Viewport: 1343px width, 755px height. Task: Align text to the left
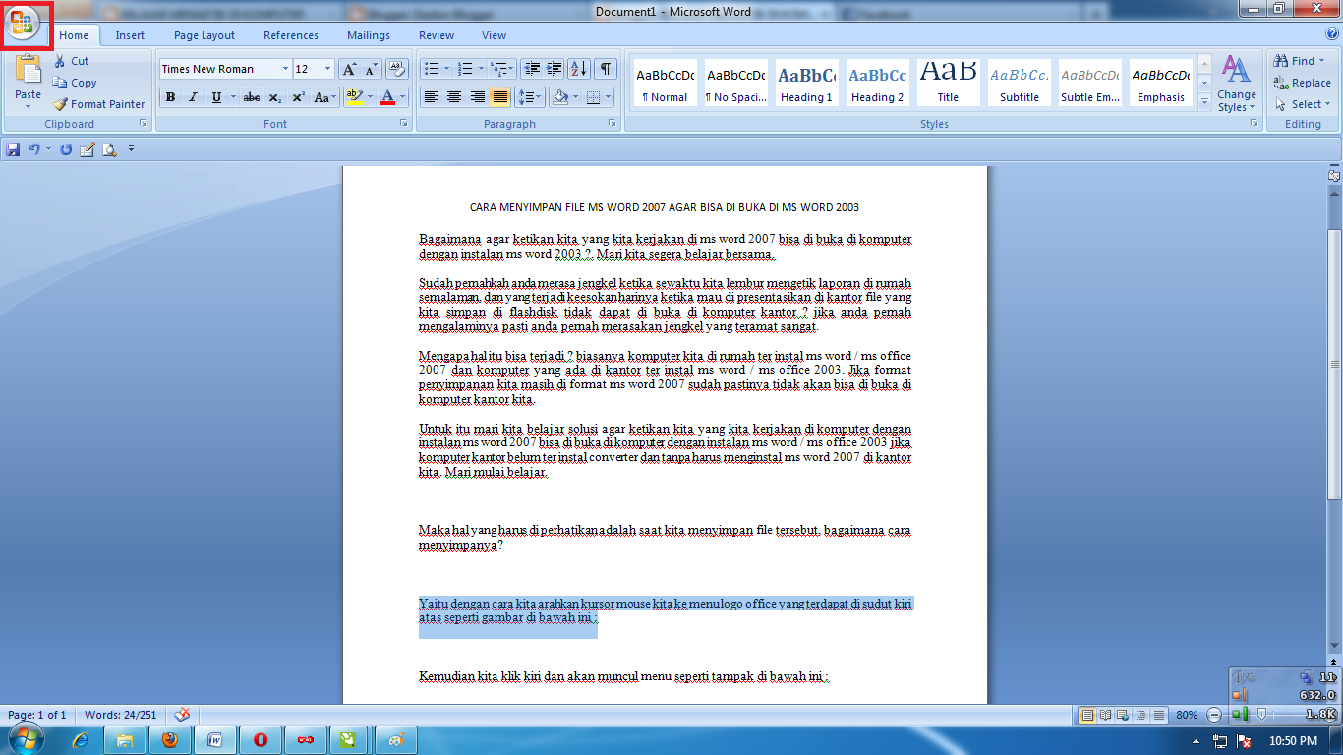click(x=431, y=97)
